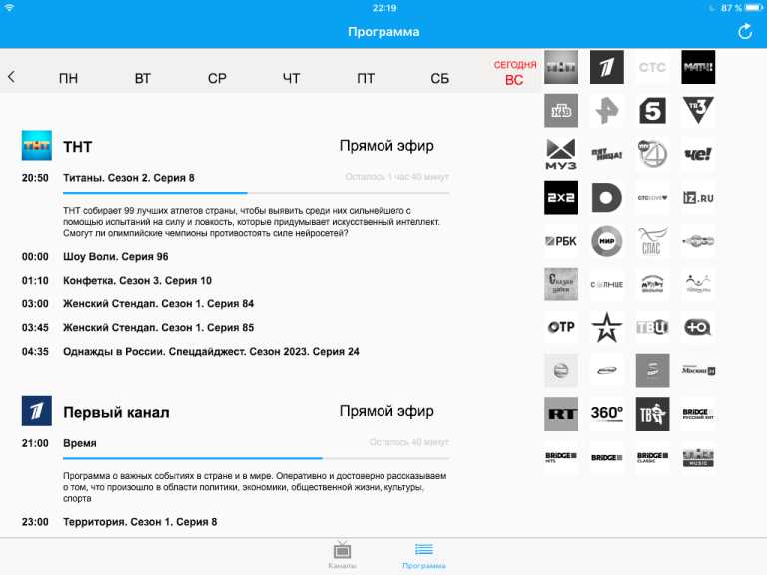The height and width of the screenshot is (575, 767).
Task: Tap the battery indicator in status bar
Action: pyautogui.click(x=753, y=8)
